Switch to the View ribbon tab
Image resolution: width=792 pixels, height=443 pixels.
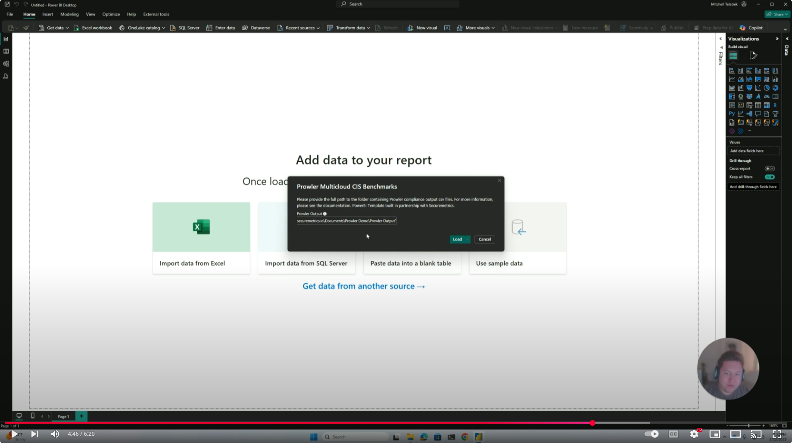pos(90,14)
